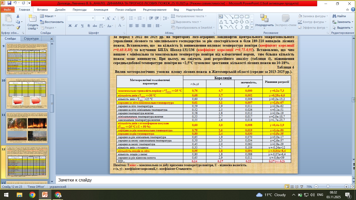Viewport: 356px width, 200px height.
Task: Center-align text with the paragraph icon
Action: coord(137,26)
